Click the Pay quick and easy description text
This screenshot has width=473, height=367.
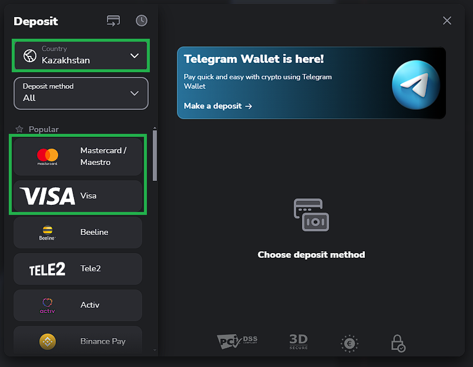[257, 82]
